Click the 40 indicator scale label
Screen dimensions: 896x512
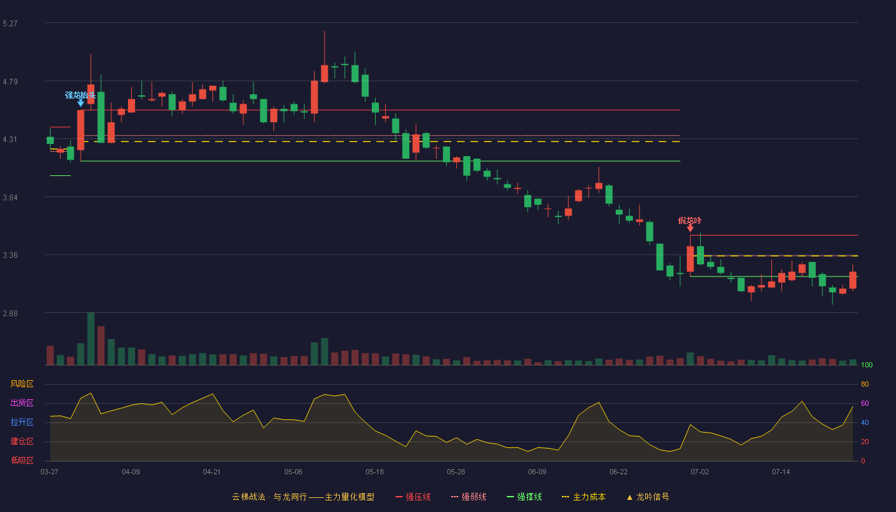(865, 422)
